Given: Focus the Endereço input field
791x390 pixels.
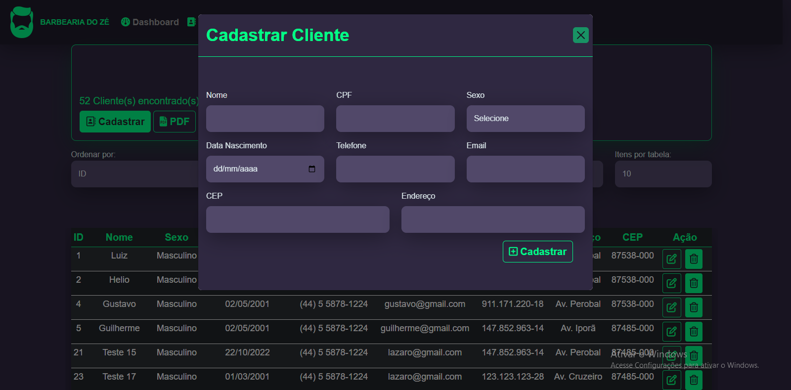Looking at the screenshot, I should (x=493, y=219).
